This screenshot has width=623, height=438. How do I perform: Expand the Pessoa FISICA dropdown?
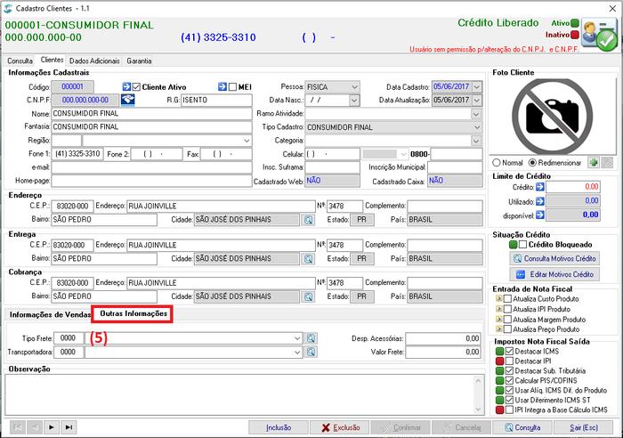pyautogui.click(x=354, y=86)
